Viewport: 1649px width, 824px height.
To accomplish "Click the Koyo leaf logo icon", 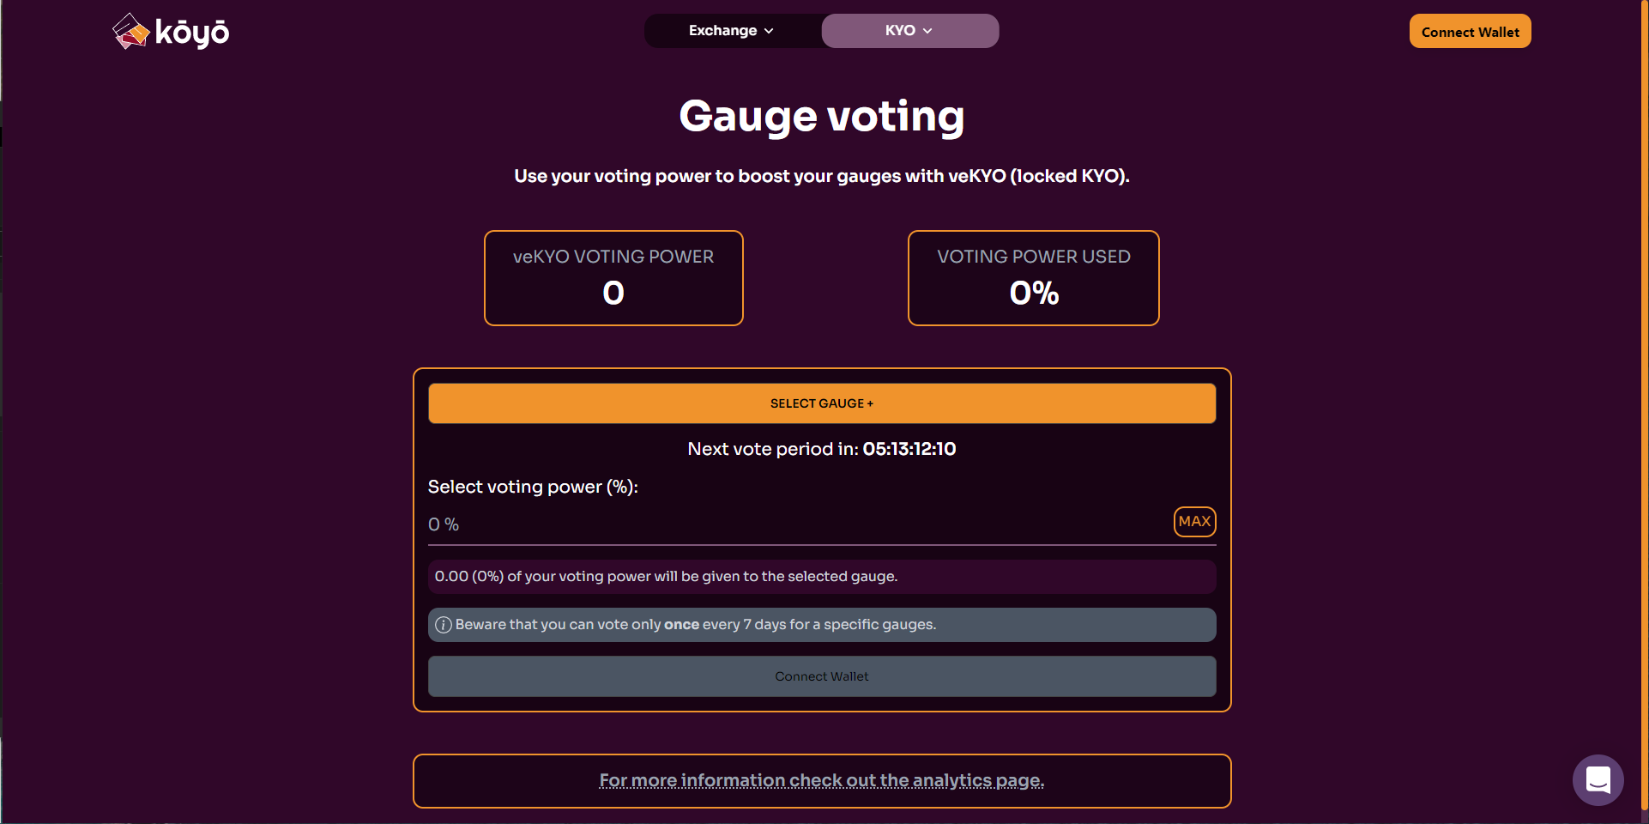I will (x=130, y=31).
